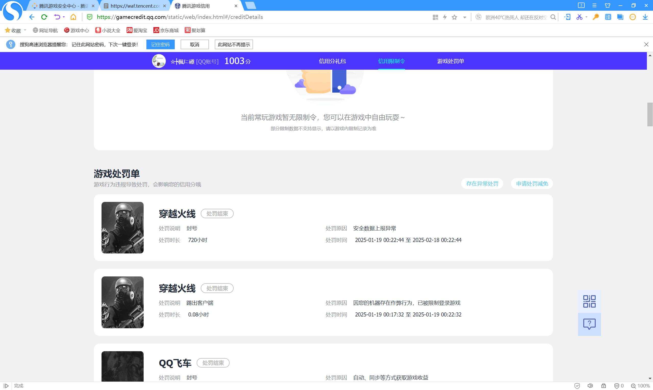Viewport: 653px width, 390px height.
Task: Open the QR code icon in address bar
Action: point(435,17)
